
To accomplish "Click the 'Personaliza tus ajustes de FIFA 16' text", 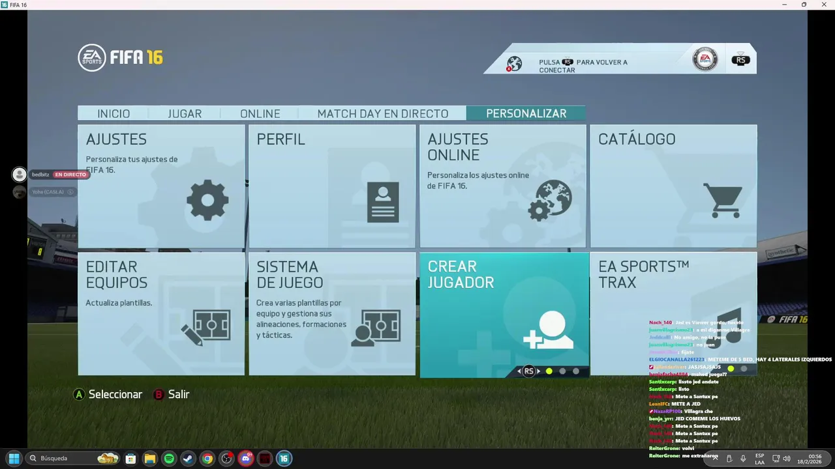I will pos(132,165).
